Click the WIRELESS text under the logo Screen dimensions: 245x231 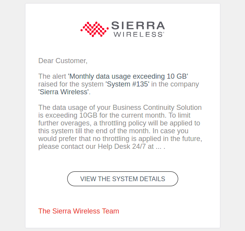coord(138,34)
